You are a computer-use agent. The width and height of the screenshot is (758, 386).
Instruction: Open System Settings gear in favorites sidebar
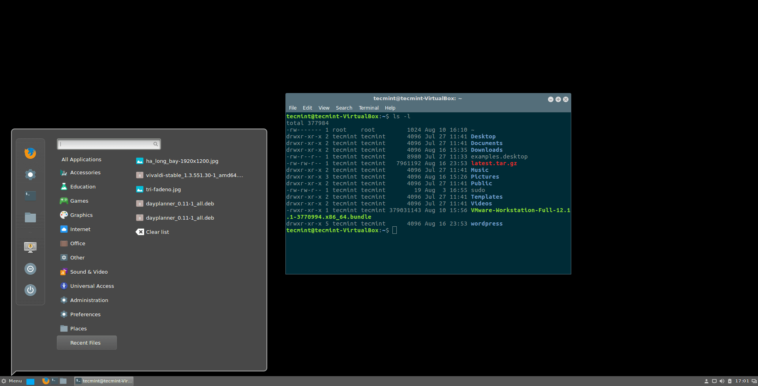coord(30,174)
